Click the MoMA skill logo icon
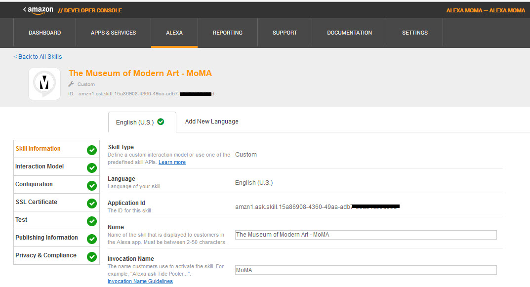This screenshot has width=530, height=287. pos(44,84)
